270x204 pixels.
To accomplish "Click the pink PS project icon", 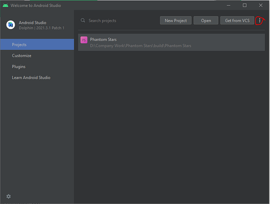I will (84, 40).
